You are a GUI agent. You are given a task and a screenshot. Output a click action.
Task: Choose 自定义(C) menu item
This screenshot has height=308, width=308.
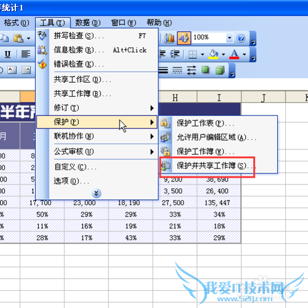97,167
